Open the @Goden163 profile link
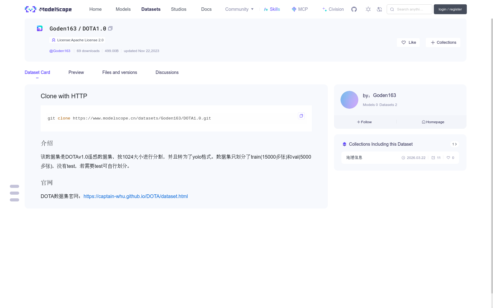The width and height of the screenshot is (493, 308). [60, 51]
